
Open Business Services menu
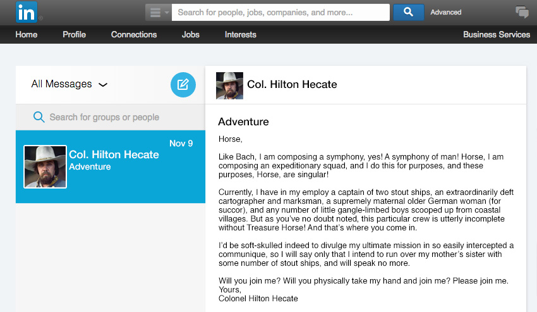pyautogui.click(x=496, y=34)
